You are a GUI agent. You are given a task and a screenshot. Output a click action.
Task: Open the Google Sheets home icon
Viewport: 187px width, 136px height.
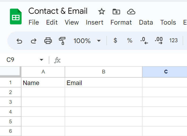pyautogui.click(x=16, y=17)
